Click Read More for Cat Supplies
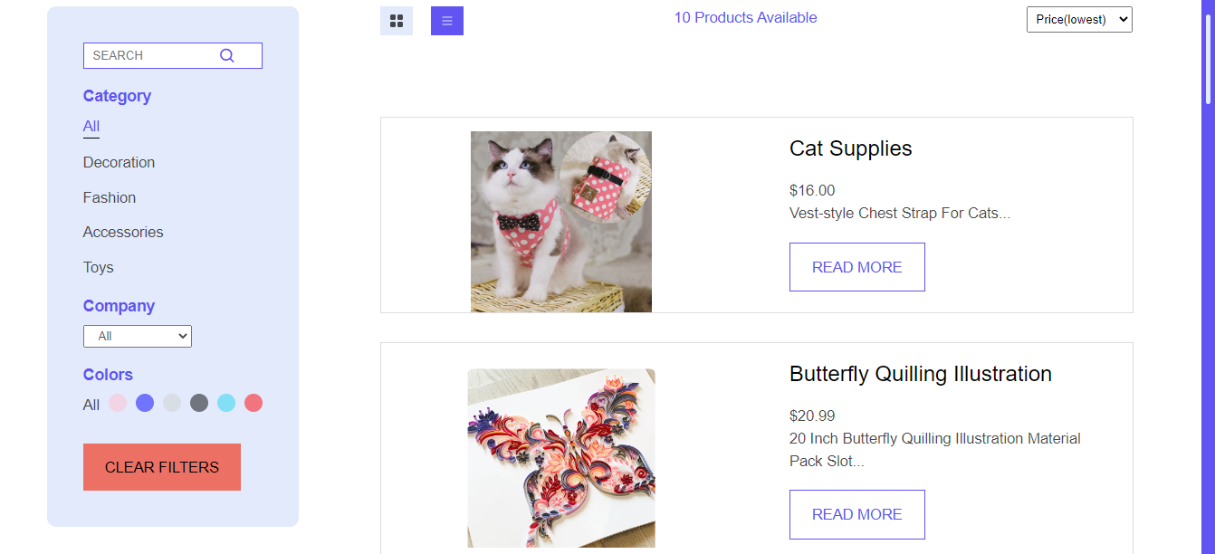The height and width of the screenshot is (554, 1215). [x=857, y=267]
